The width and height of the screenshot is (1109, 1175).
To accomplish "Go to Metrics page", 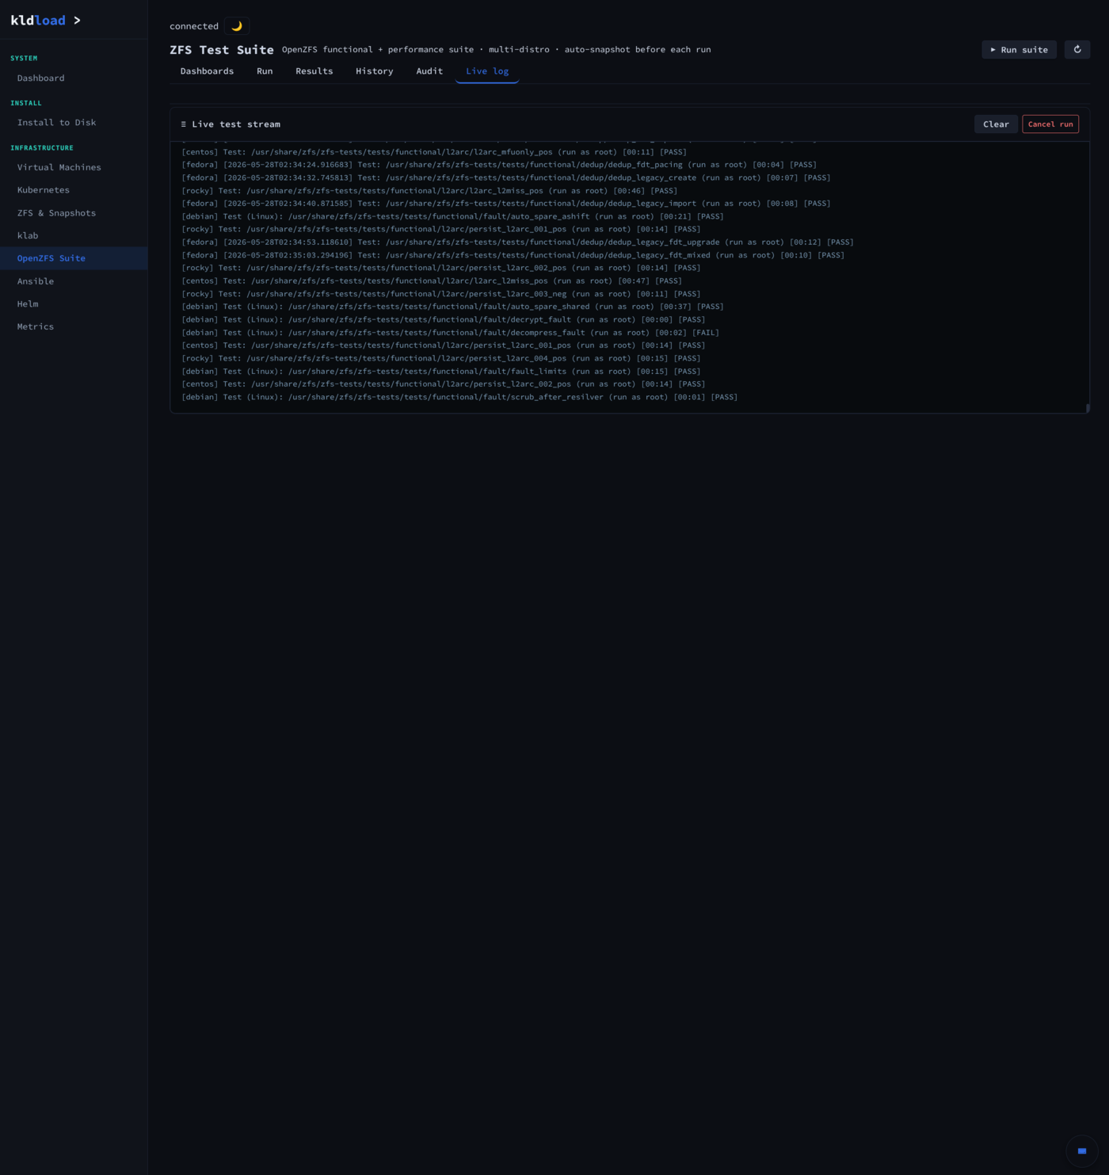I will [x=74, y=326].
